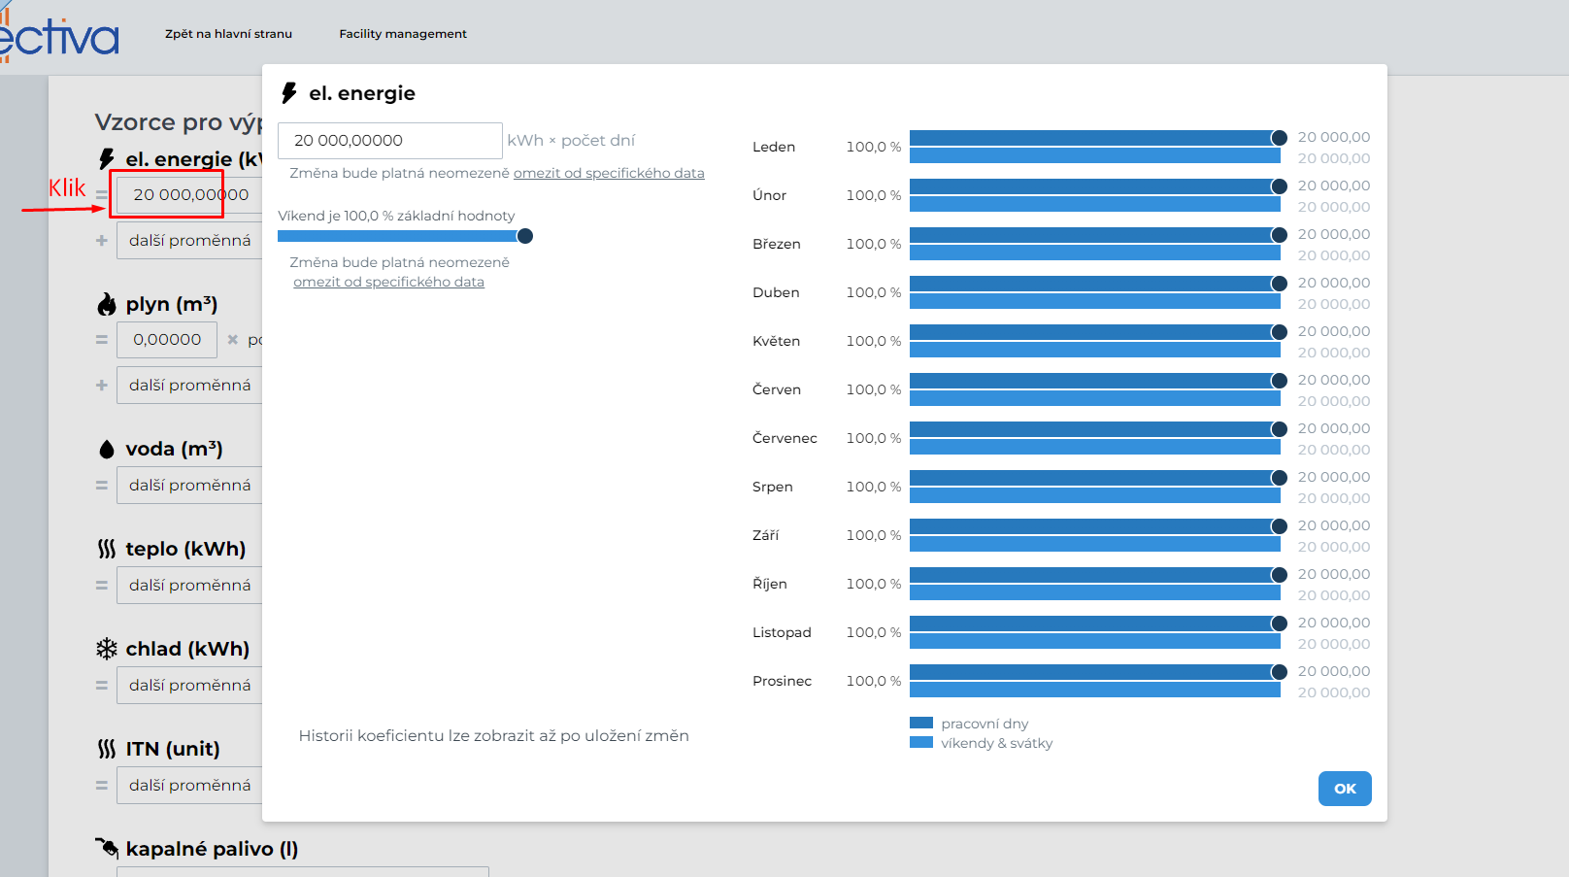Click the flame icon beside plyn
This screenshot has height=877, width=1569.
(107, 305)
